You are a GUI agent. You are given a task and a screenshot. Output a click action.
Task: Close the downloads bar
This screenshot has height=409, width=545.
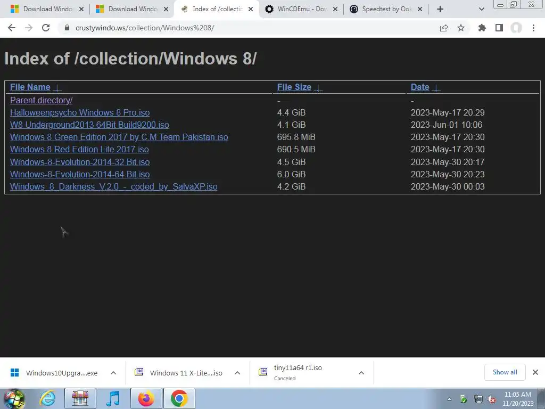(535, 372)
